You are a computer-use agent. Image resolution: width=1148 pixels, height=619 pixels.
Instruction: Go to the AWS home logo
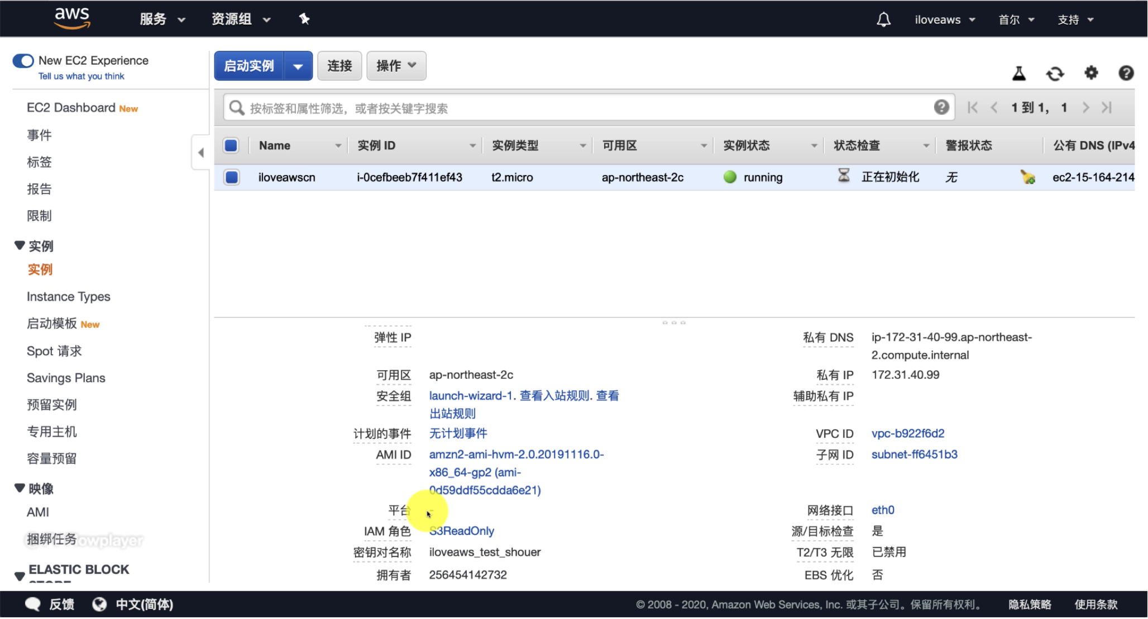[x=72, y=18]
